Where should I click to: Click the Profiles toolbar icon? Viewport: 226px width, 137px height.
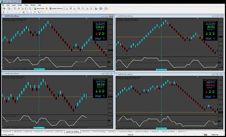9,9
